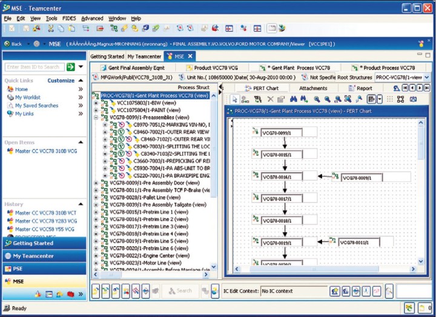The width and height of the screenshot is (436, 317).
Task: Collapse the Quick Links section arrow
Action: (x=81, y=81)
